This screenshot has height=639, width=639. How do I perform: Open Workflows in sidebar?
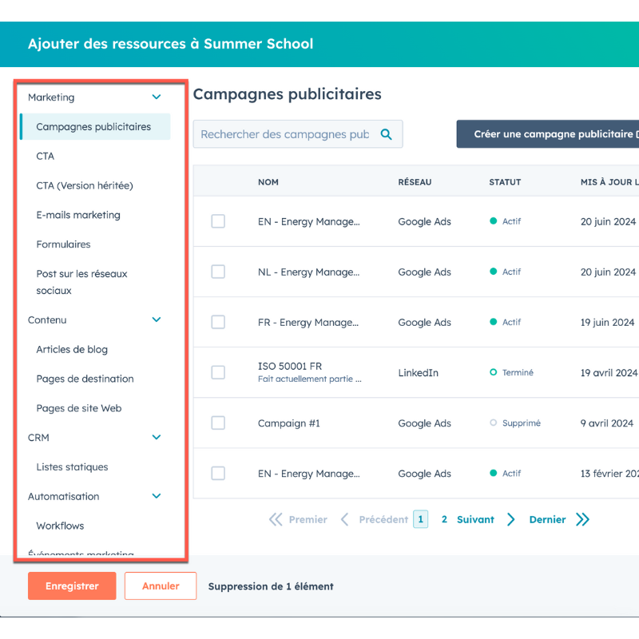click(x=60, y=526)
